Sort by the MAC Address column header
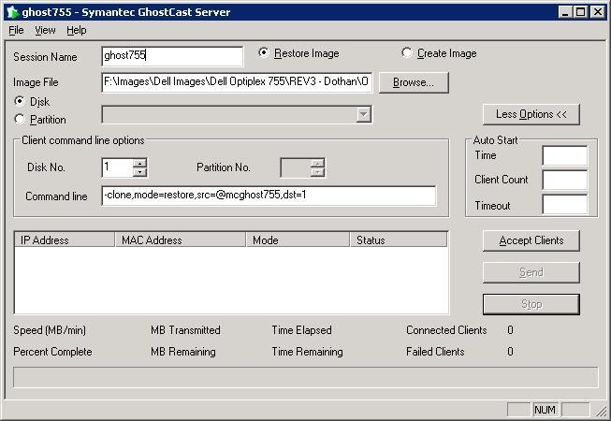The height and width of the screenshot is (421, 611). [181, 240]
